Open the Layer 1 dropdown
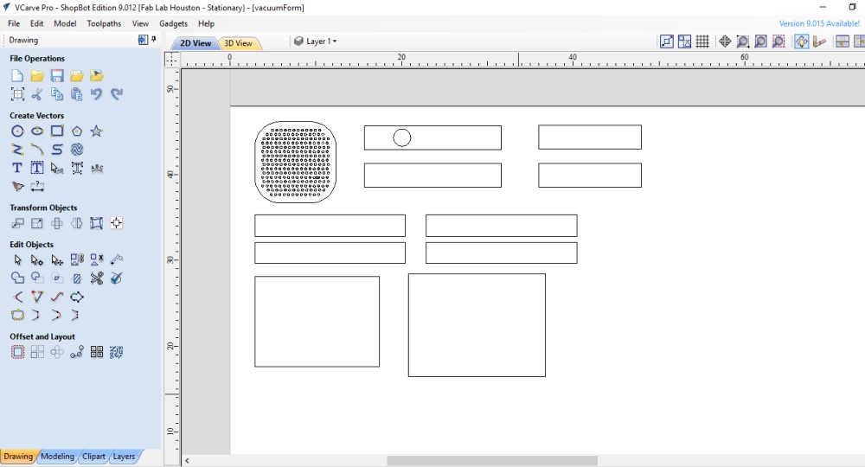Screen dimensions: 865x467 pos(316,42)
